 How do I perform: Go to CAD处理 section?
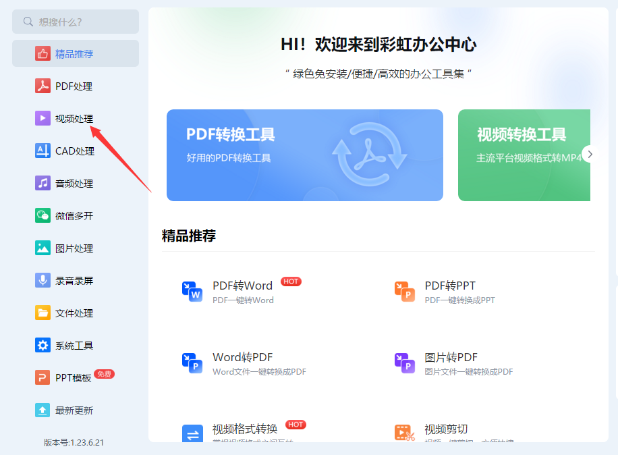(75, 151)
